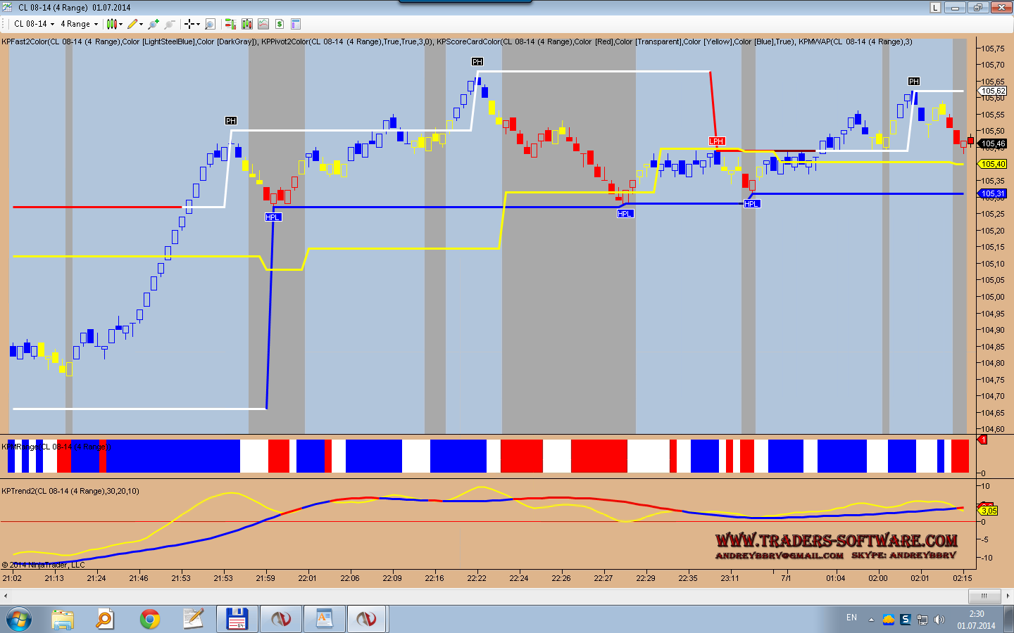Toggle the Chart Trader panel icon
The image size is (1014, 633).
click(x=230, y=24)
